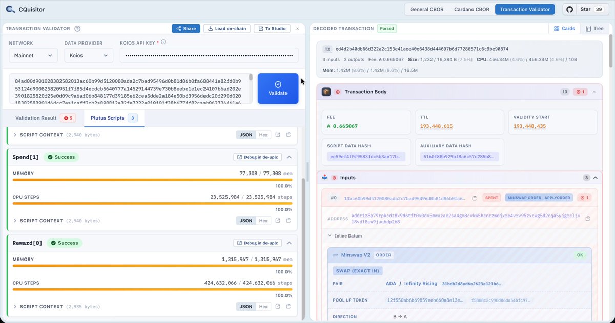
Task: Go to the Cardano CBOR tab
Action: [x=471, y=9]
